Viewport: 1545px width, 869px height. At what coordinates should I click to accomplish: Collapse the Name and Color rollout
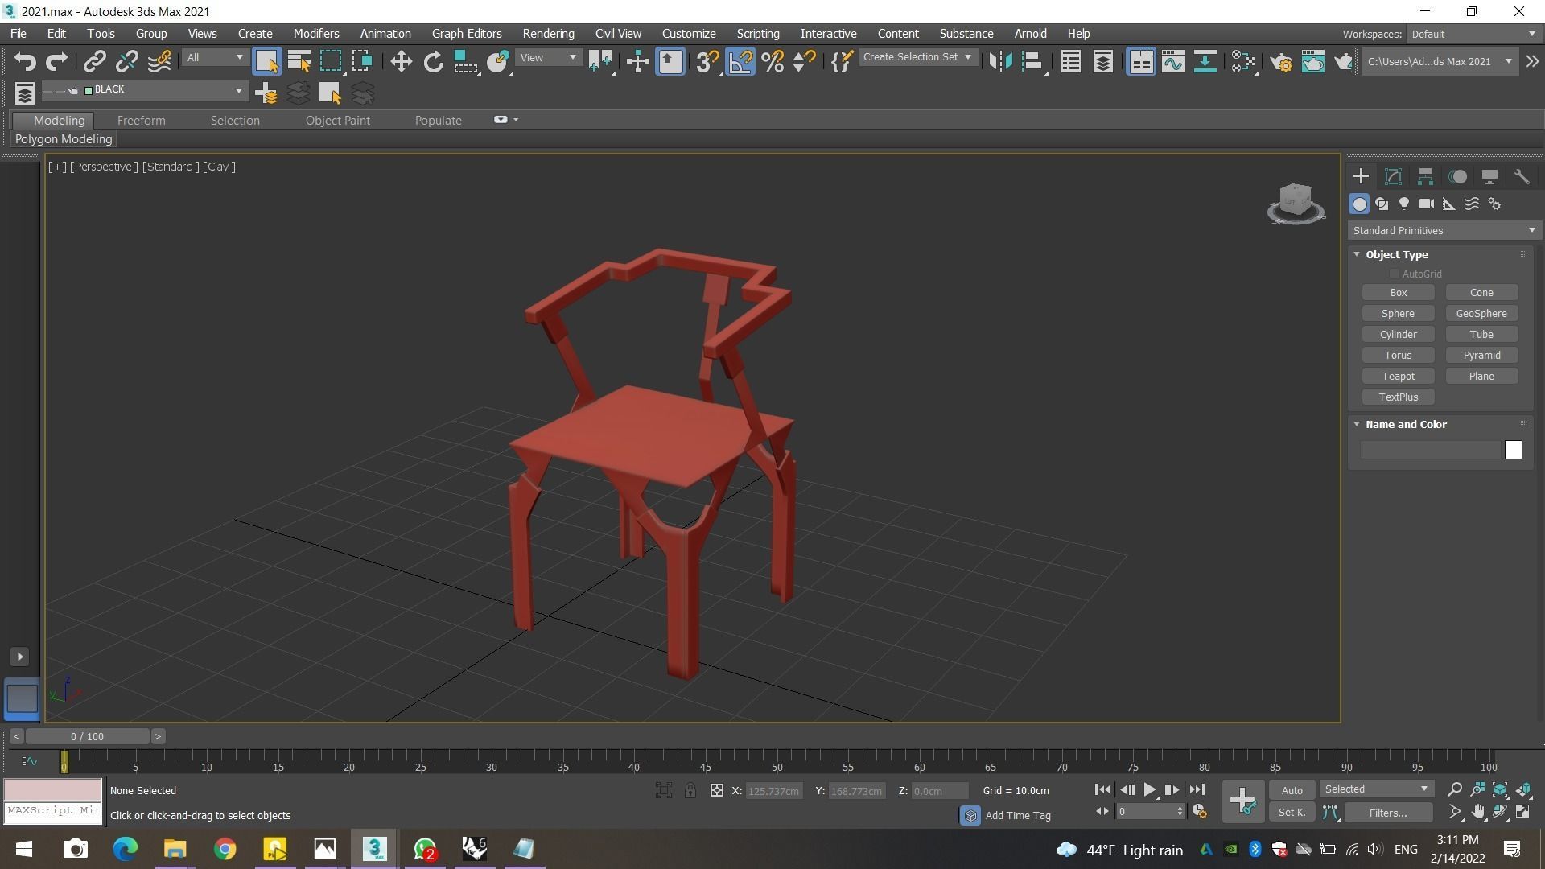click(x=1405, y=424)
